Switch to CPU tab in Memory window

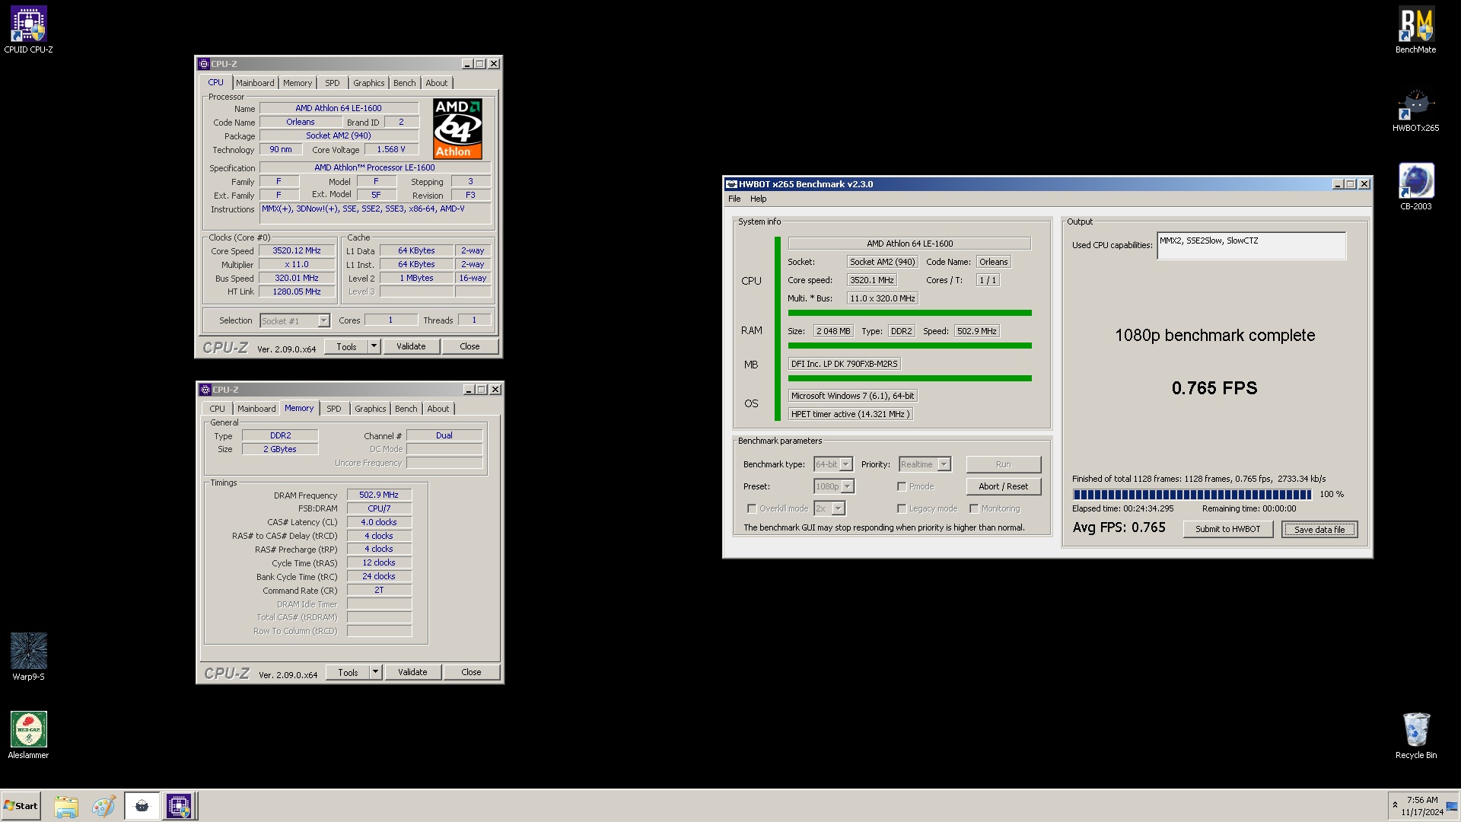click(x=218, y=409)
